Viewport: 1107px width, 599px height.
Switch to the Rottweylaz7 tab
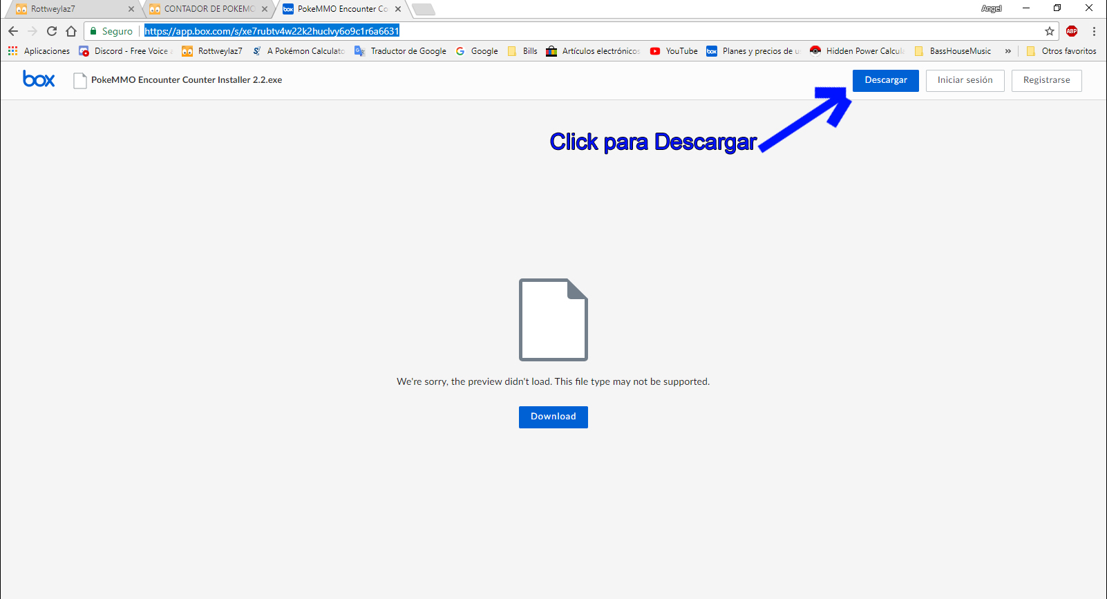[x=69, y=9]
